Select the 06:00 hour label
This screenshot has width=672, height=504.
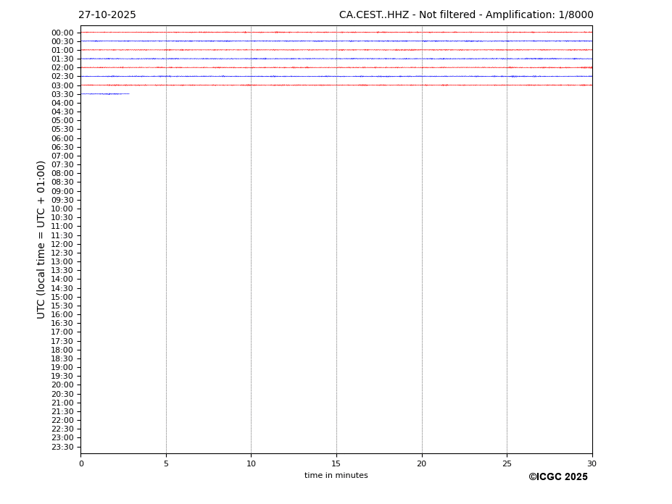click(62, 138)
